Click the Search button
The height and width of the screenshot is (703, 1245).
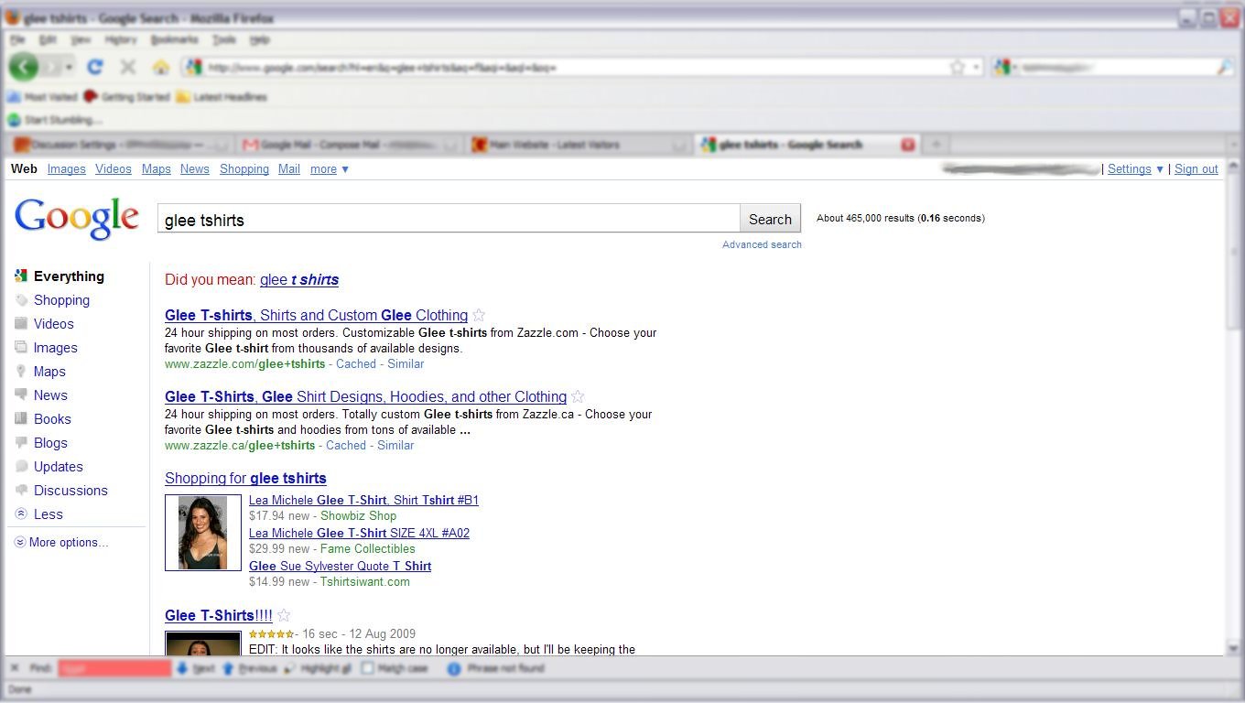pyautogui.click(x=770, y=219)
